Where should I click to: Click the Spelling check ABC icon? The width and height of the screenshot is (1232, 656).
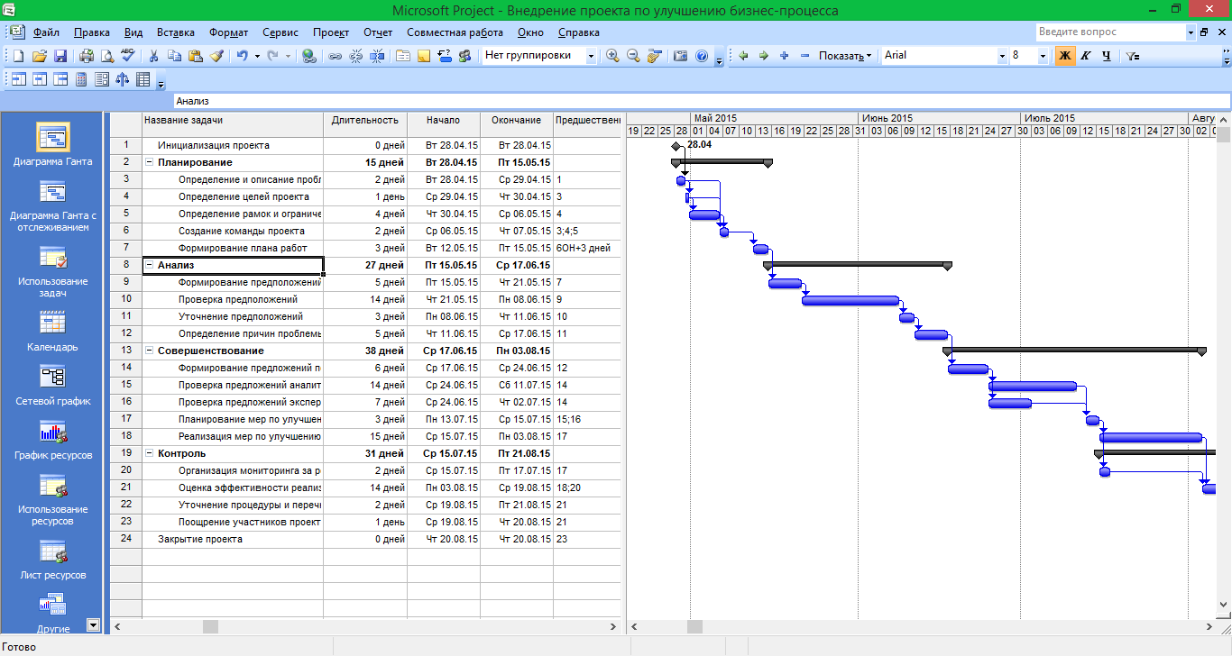point(127,56)
